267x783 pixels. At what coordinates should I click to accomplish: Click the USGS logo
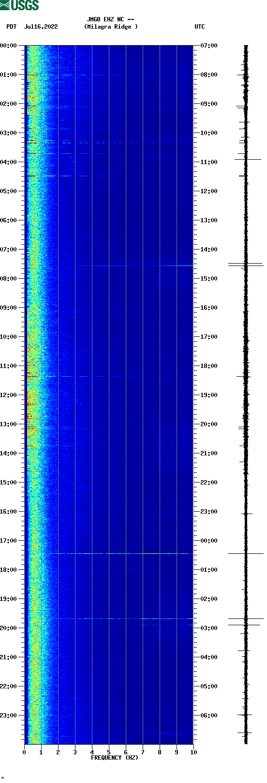19,5
